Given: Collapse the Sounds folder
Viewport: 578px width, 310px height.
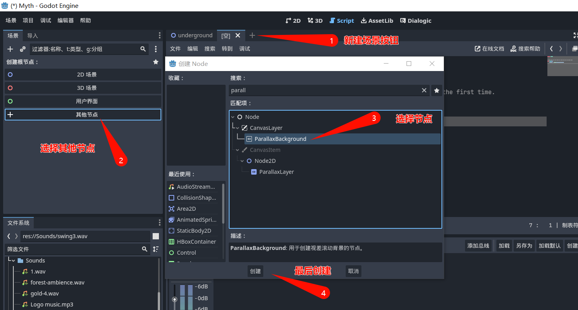Looking at the screenshot, I should tap(13, 261).
